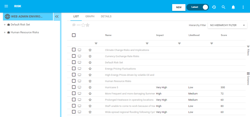Open the Columns side panel
This screenshot has height=117, width=250.
click(x=248, y=79)
